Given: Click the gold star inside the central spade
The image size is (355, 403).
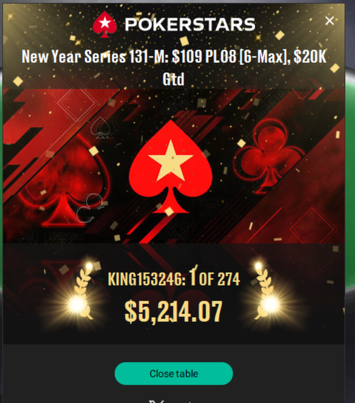Looking at the screenshot, I should point(171,161).
